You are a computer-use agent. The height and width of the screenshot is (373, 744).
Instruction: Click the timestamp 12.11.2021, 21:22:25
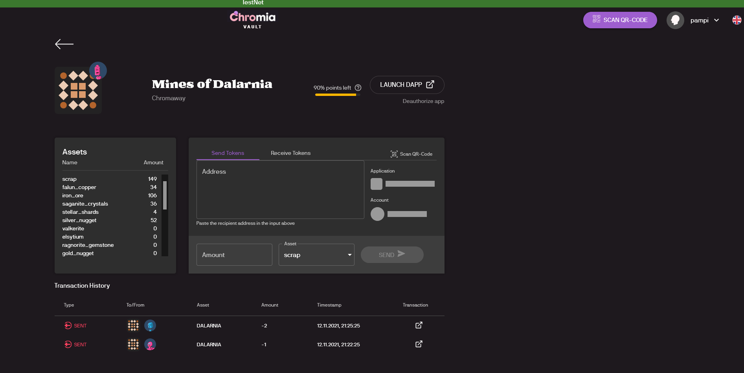coord(338,344)
